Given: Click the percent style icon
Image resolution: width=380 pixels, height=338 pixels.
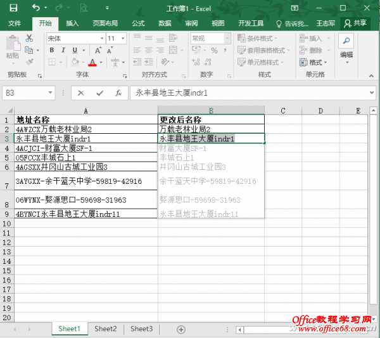Looking at the screenshot, I should click(x=214, y=51).
